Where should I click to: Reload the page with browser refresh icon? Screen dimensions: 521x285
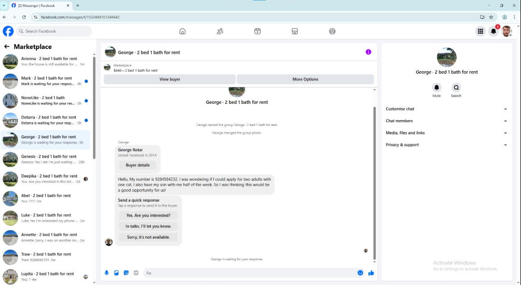[x=24, y=17]
